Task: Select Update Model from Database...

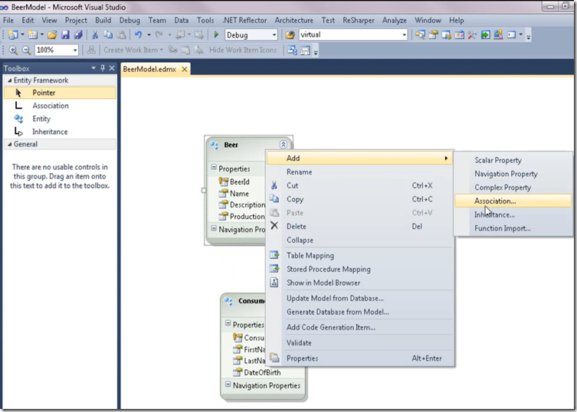Action: tap(360, 298)
